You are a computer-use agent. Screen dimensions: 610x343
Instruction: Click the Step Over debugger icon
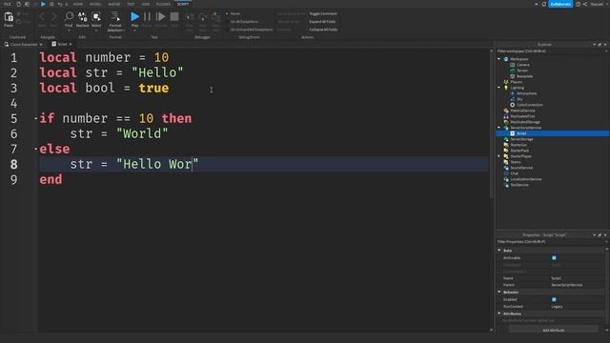coord(203,17)
